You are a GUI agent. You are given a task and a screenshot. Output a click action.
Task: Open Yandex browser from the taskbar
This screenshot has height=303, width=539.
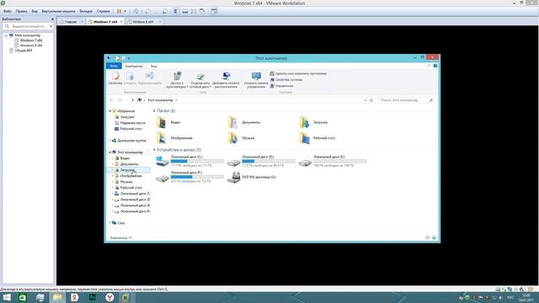[x=109, y=297]
